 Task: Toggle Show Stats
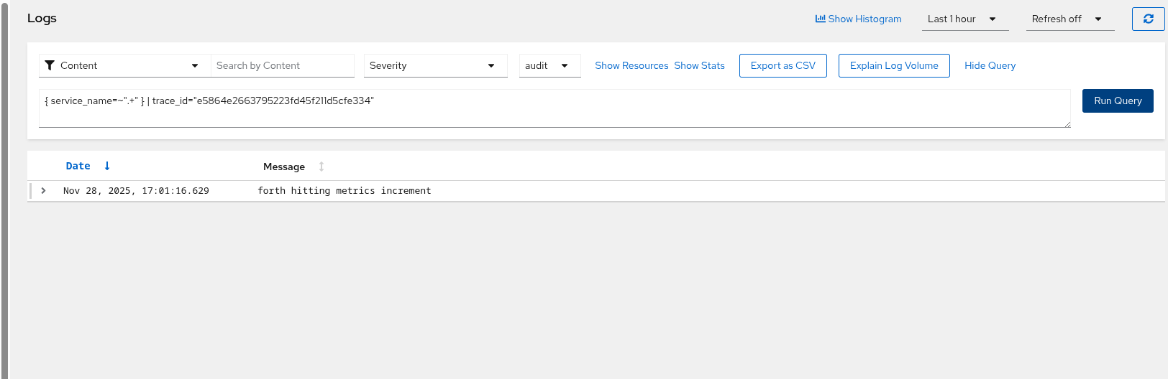pyautogui.click(x=699, y=65)
